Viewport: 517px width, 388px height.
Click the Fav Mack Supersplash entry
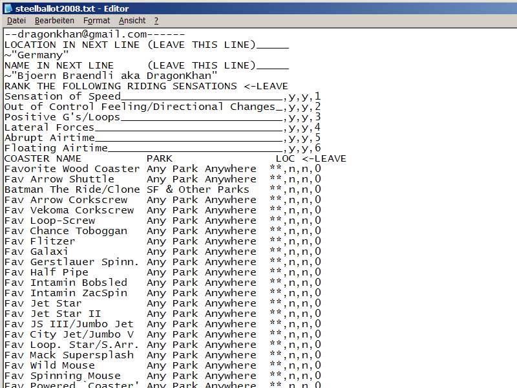(x=69, y=355)
